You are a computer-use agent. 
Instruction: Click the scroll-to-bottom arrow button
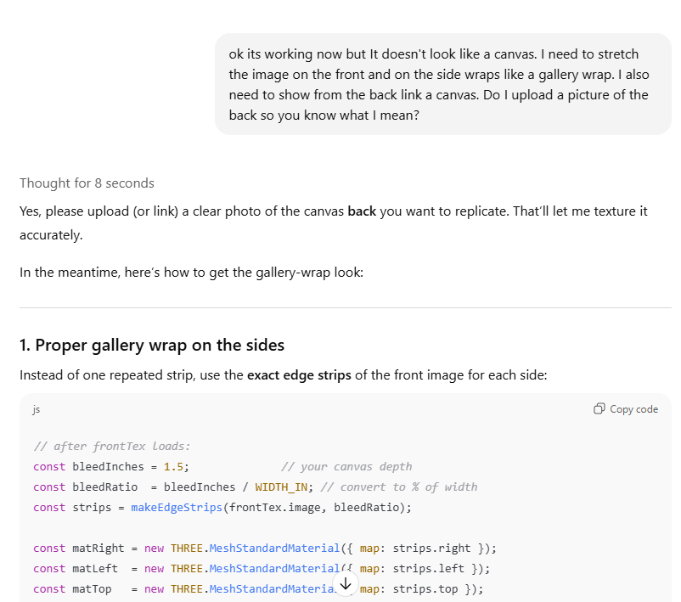[345, 584]
